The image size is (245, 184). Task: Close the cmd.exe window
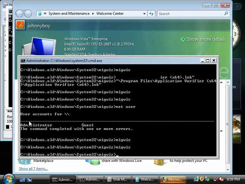tap(214, 60)
